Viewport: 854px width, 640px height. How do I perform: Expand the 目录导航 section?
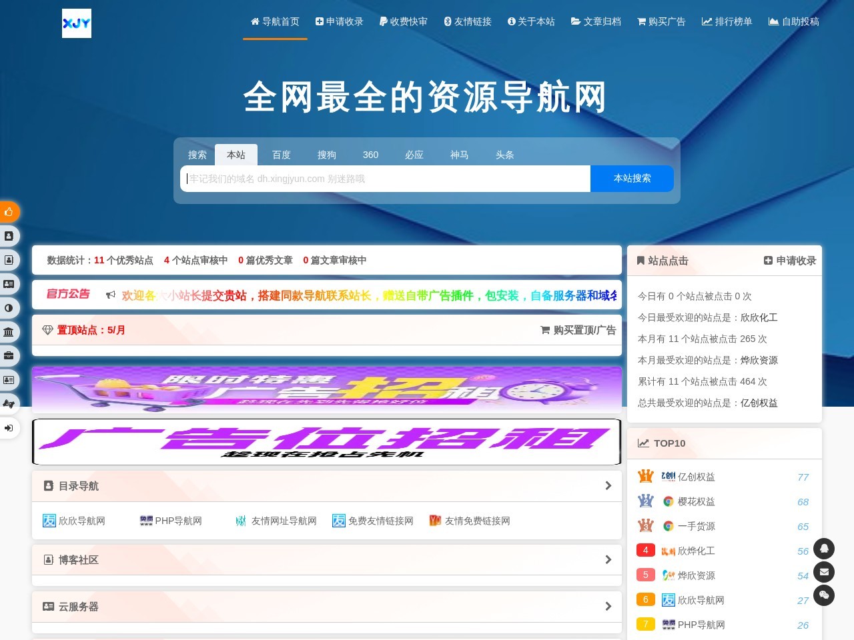[326, 486]
